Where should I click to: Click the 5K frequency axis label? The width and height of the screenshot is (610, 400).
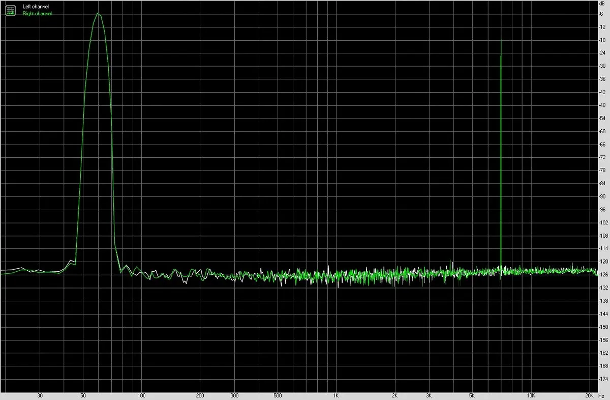tap(472, 395)
